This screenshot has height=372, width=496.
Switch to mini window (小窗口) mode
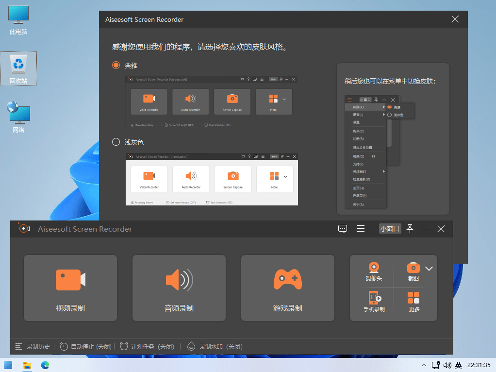(390, 229)
